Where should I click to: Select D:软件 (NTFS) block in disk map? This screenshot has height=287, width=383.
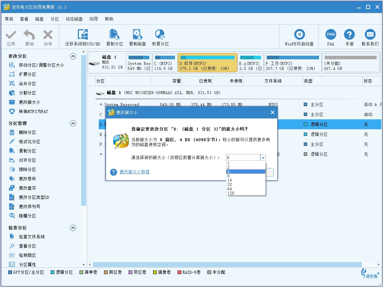tap(207, 63)
